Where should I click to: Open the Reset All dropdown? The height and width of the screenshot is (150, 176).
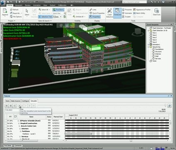[x=16, y=13]
